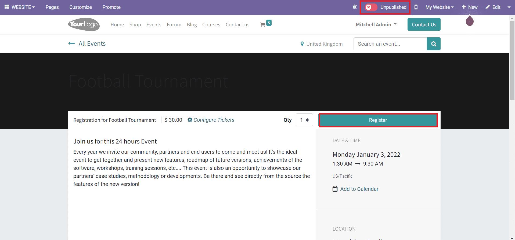515x240 pixels.
Task: Focus the Search an event field
Action: click(390, 44)
